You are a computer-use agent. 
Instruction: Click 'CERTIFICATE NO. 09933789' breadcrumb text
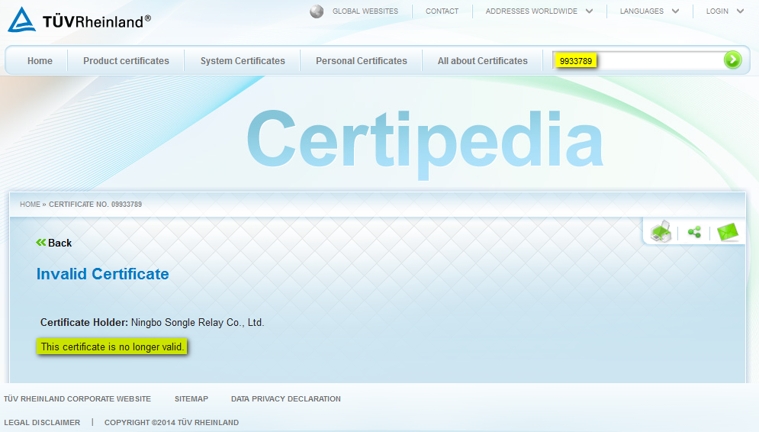click(95, 205)
